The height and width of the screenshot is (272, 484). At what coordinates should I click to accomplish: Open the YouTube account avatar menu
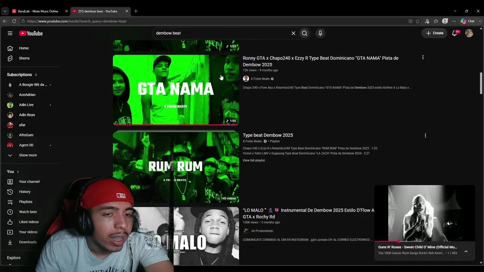(469, 33)
